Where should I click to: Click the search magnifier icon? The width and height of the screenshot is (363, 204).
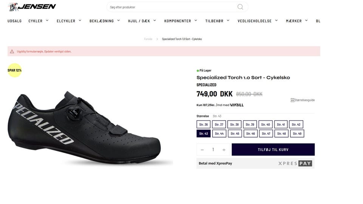(240, 7)
